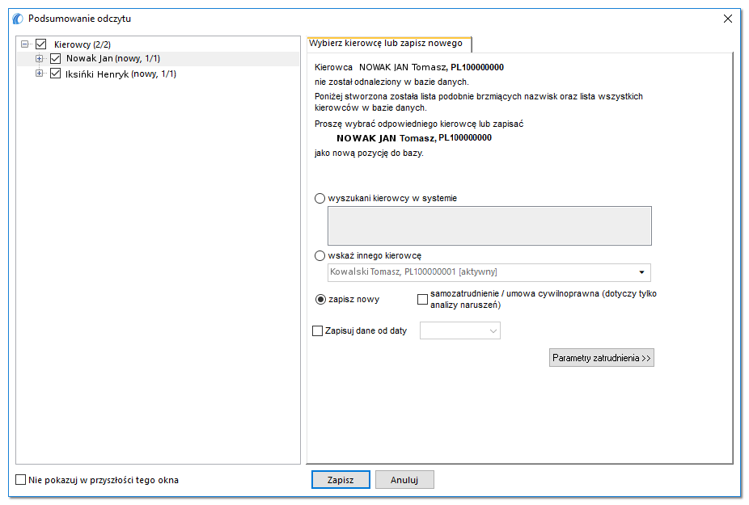Select the 'zapisz nowy' radio button

pos(320,299)
